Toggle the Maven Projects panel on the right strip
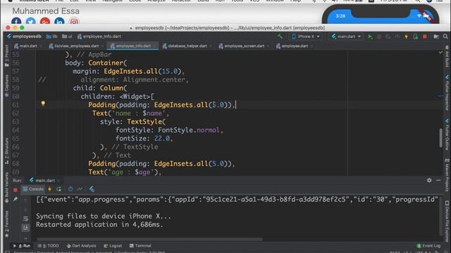The height and width of the screenshot is (253, 451). 447,175
